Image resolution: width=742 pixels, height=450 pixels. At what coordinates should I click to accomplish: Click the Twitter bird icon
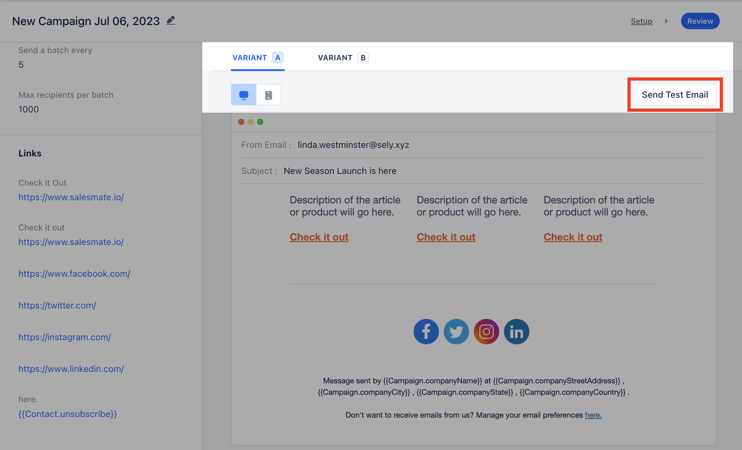click(x=456, y=332)
